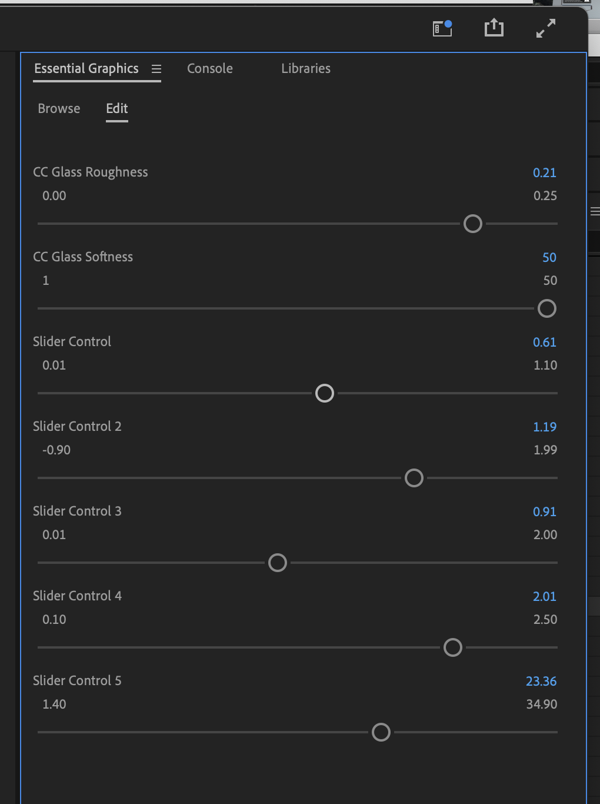Select the Essential Graphics panel tab
The width and height of the screenshot is (600, 804).
(x=86, y=68)
